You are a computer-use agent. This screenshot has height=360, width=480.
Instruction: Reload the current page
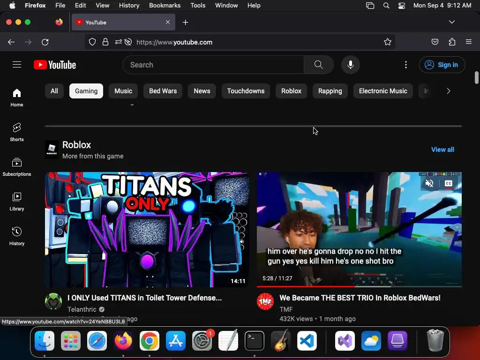click(x=45, y=42)
